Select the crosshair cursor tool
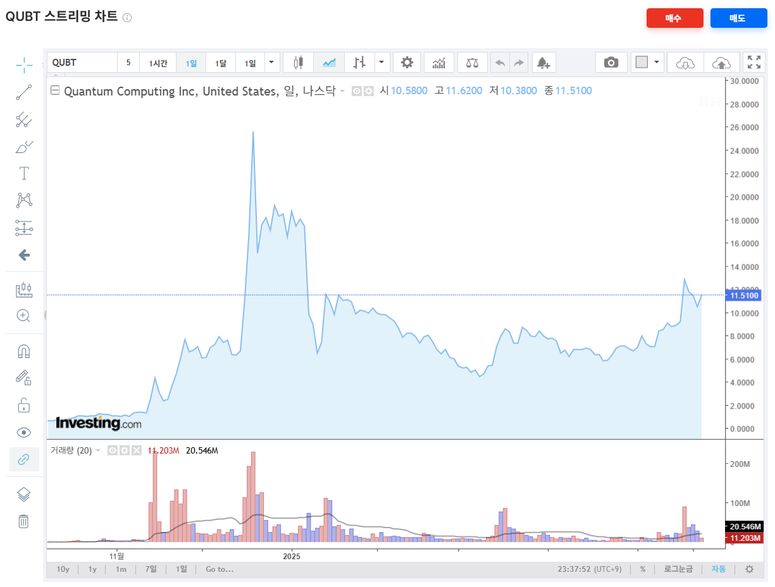 24,65
